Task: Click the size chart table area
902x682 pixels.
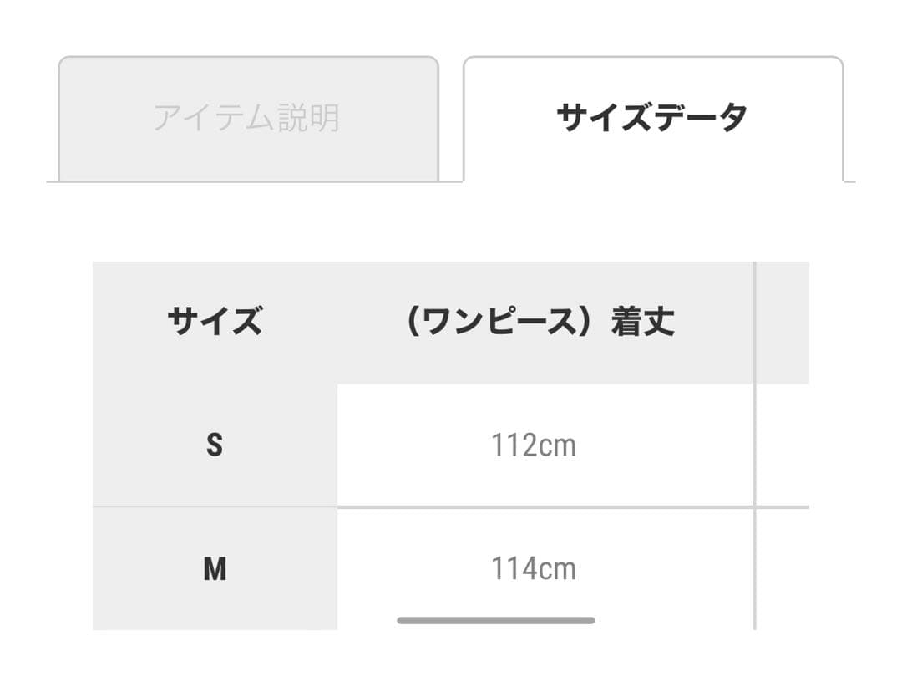Action: (451, 443)
